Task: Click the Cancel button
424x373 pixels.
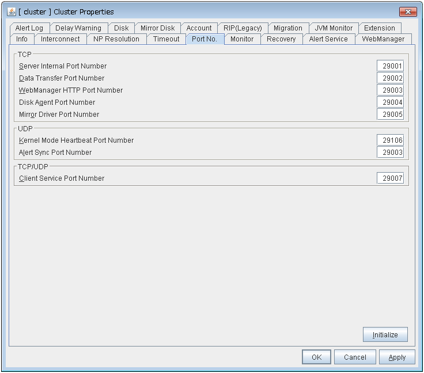Action: [355, 357]
